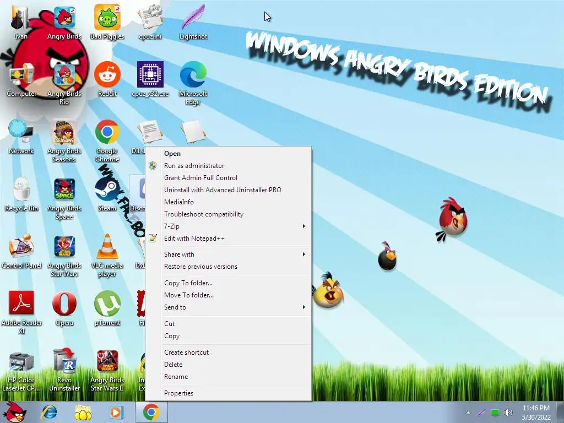
Task: Choose Create shortcut
Action: click(x=229, y=352)
